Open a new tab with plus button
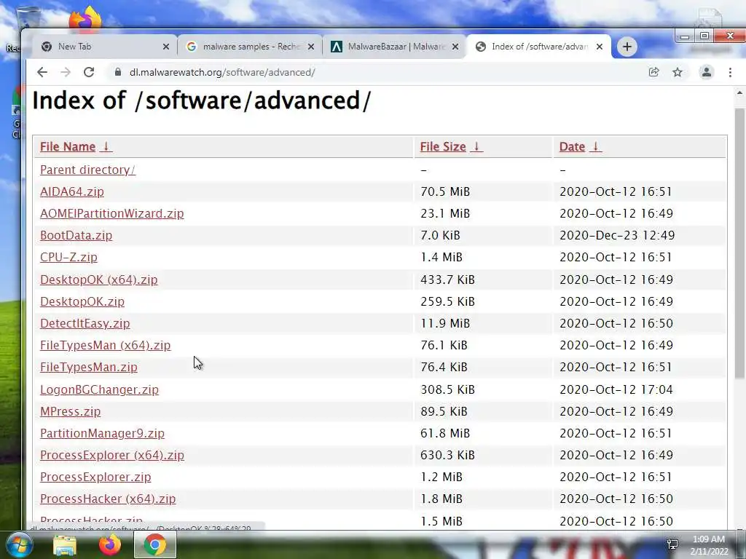Image resolution: width=746 pixels, height=559 pixels. click(x=627, y=47)
